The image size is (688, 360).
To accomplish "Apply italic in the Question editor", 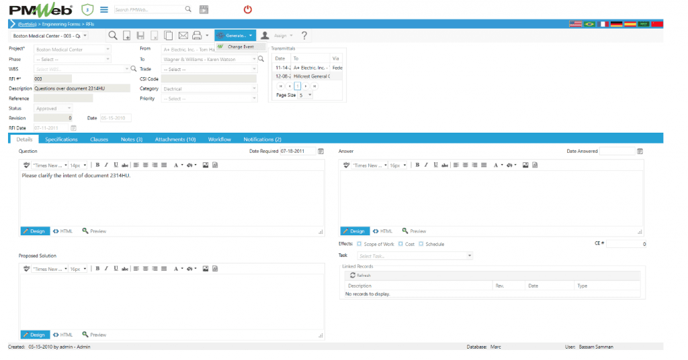I will pyautogui.click(x=106, y=165).
